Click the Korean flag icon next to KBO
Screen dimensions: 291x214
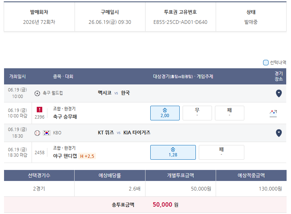47,133
